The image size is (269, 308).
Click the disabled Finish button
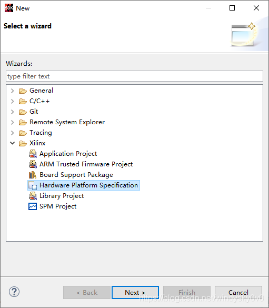pos(187,293)
